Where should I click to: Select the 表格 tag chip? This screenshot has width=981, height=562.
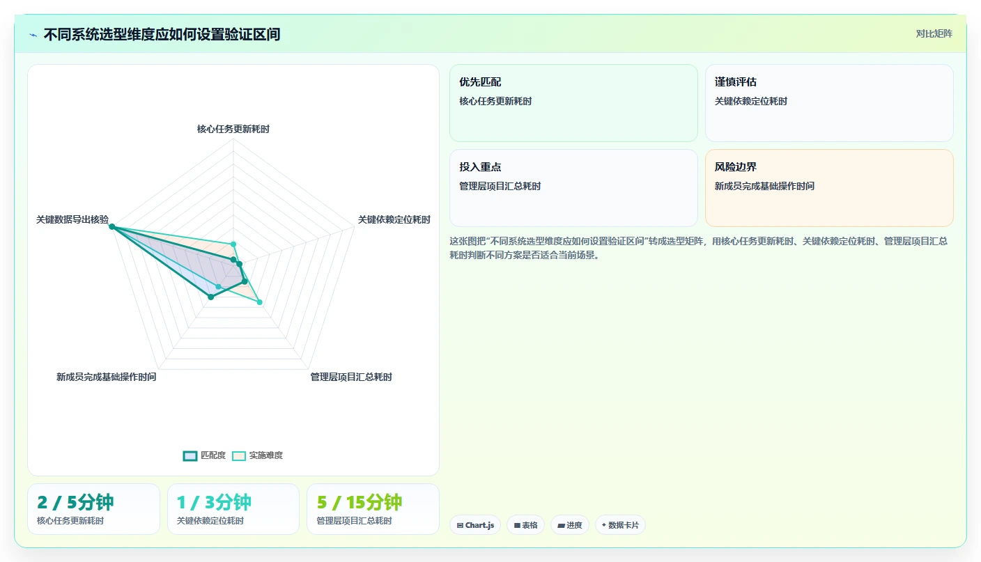(525, 525)
